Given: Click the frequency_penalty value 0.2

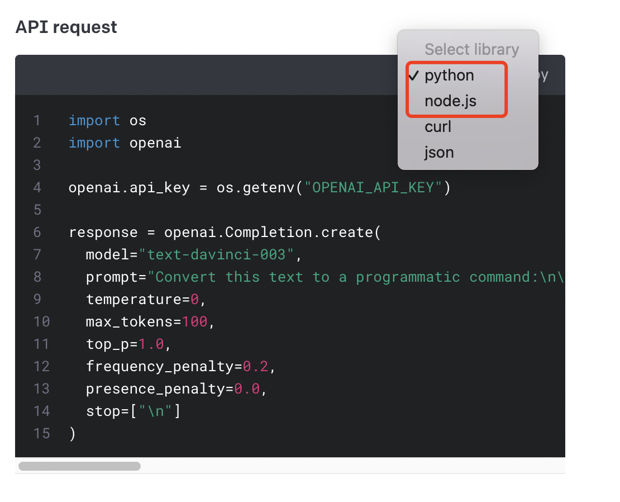Looking at the screenshot, I should coord(255,366).
